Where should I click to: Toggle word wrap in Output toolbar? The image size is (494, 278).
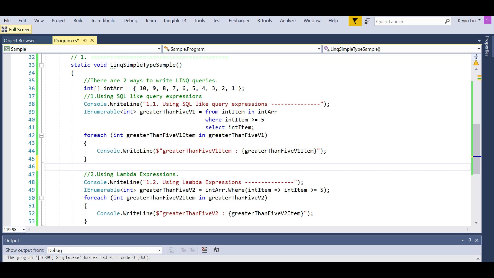(216, 250)
